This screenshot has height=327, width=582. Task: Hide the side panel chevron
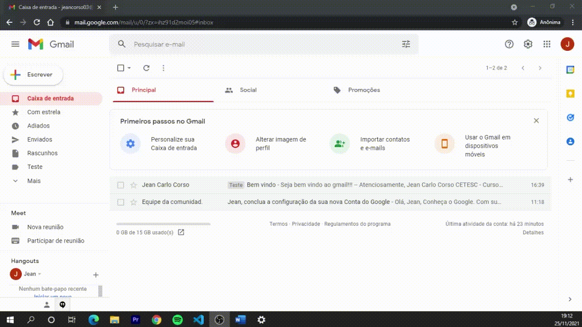(x=570, y=299)
